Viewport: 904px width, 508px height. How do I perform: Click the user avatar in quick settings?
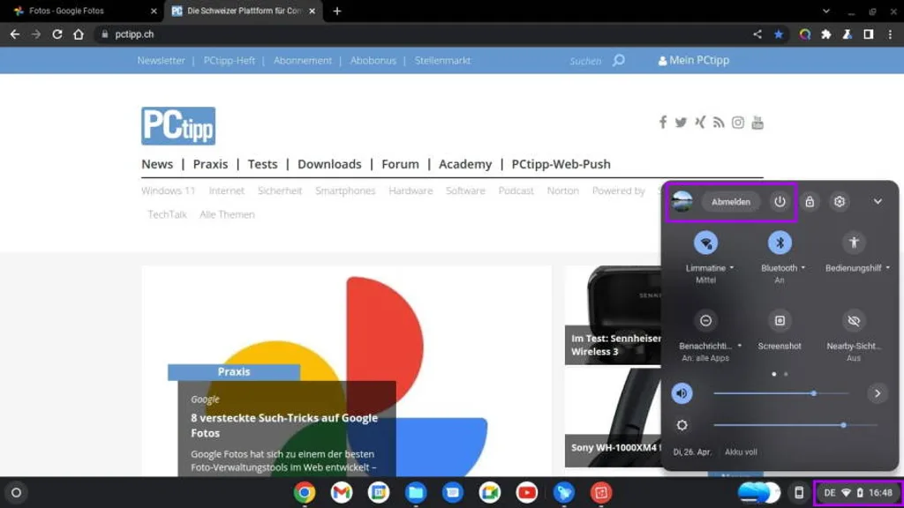(682, 202)
